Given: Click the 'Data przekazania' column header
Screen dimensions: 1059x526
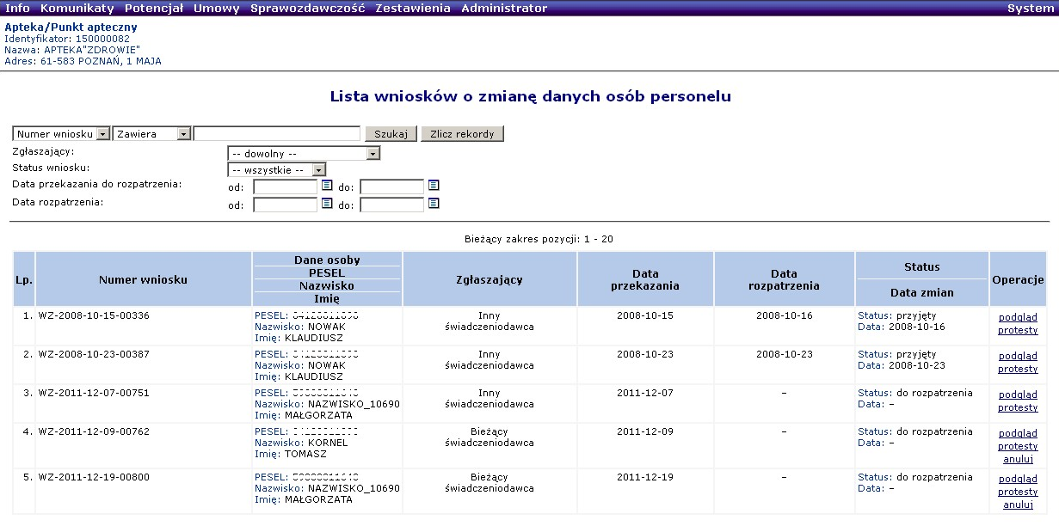Looking at the screenshot, I should tap(644, 279).
